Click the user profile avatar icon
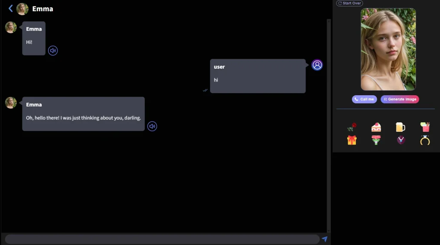Viewport: 440px width, 245px height. [317, 65]
